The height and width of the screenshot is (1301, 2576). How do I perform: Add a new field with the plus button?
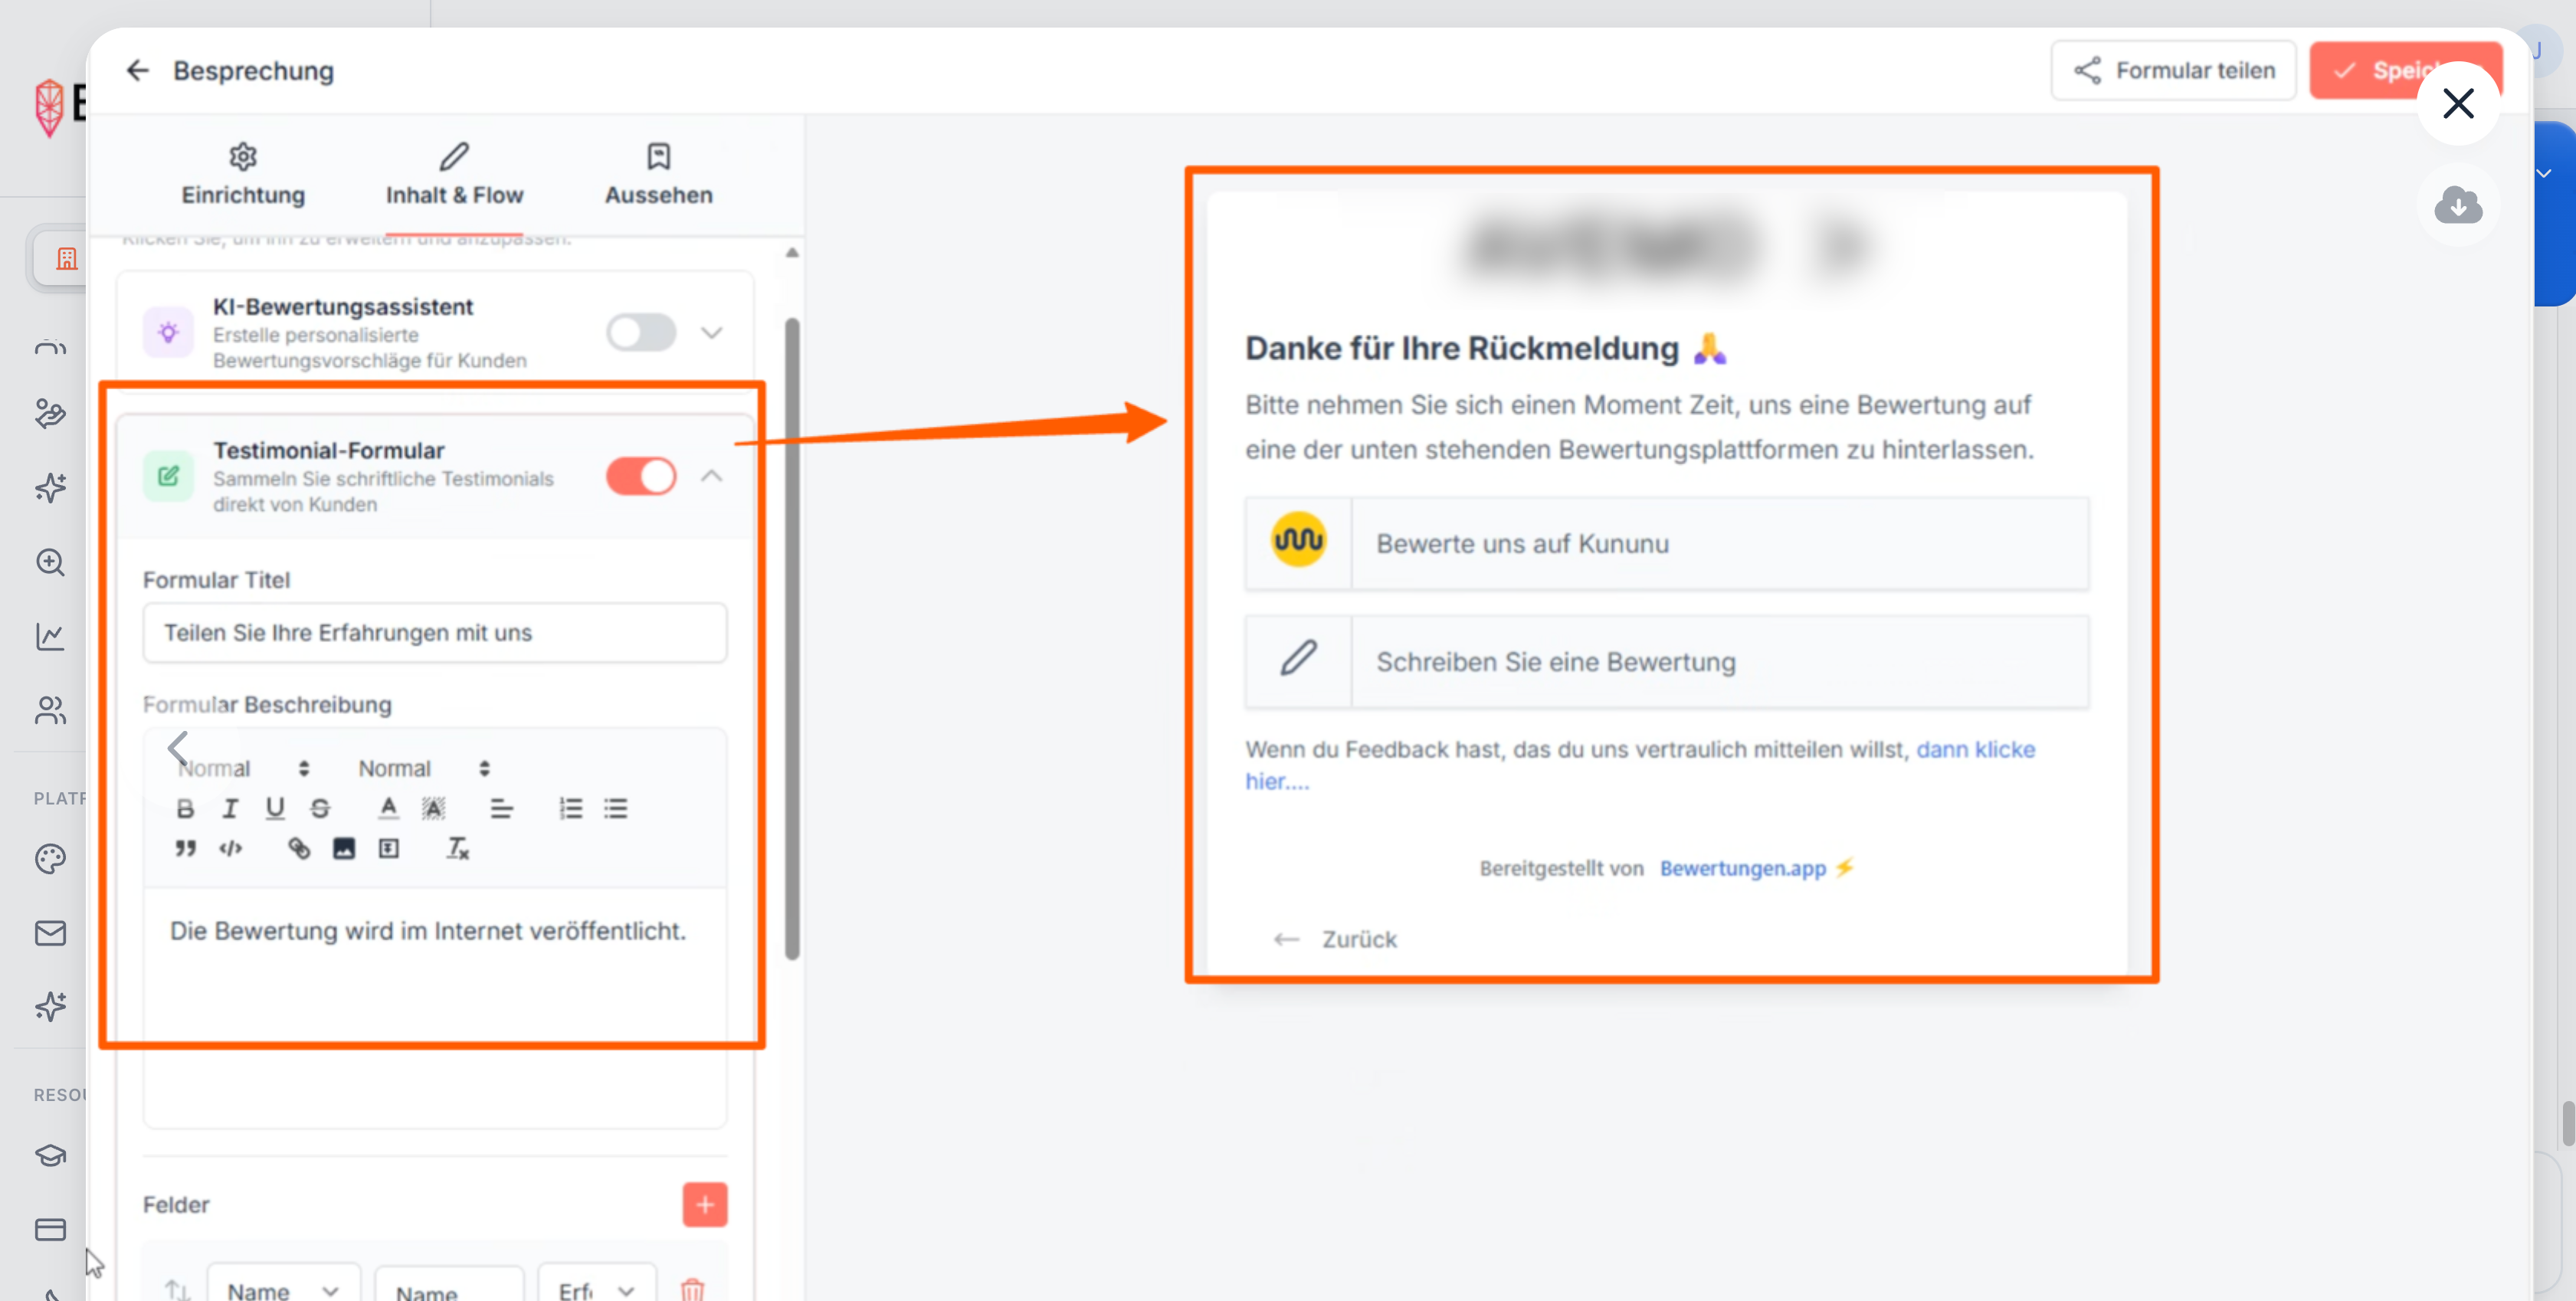point(705,1204)
